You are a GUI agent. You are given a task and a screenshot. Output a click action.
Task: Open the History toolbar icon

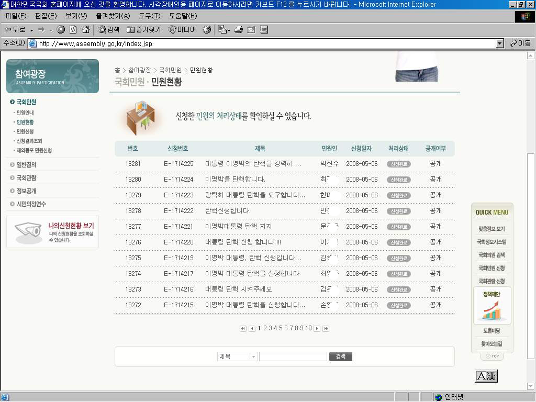(207, 30)
